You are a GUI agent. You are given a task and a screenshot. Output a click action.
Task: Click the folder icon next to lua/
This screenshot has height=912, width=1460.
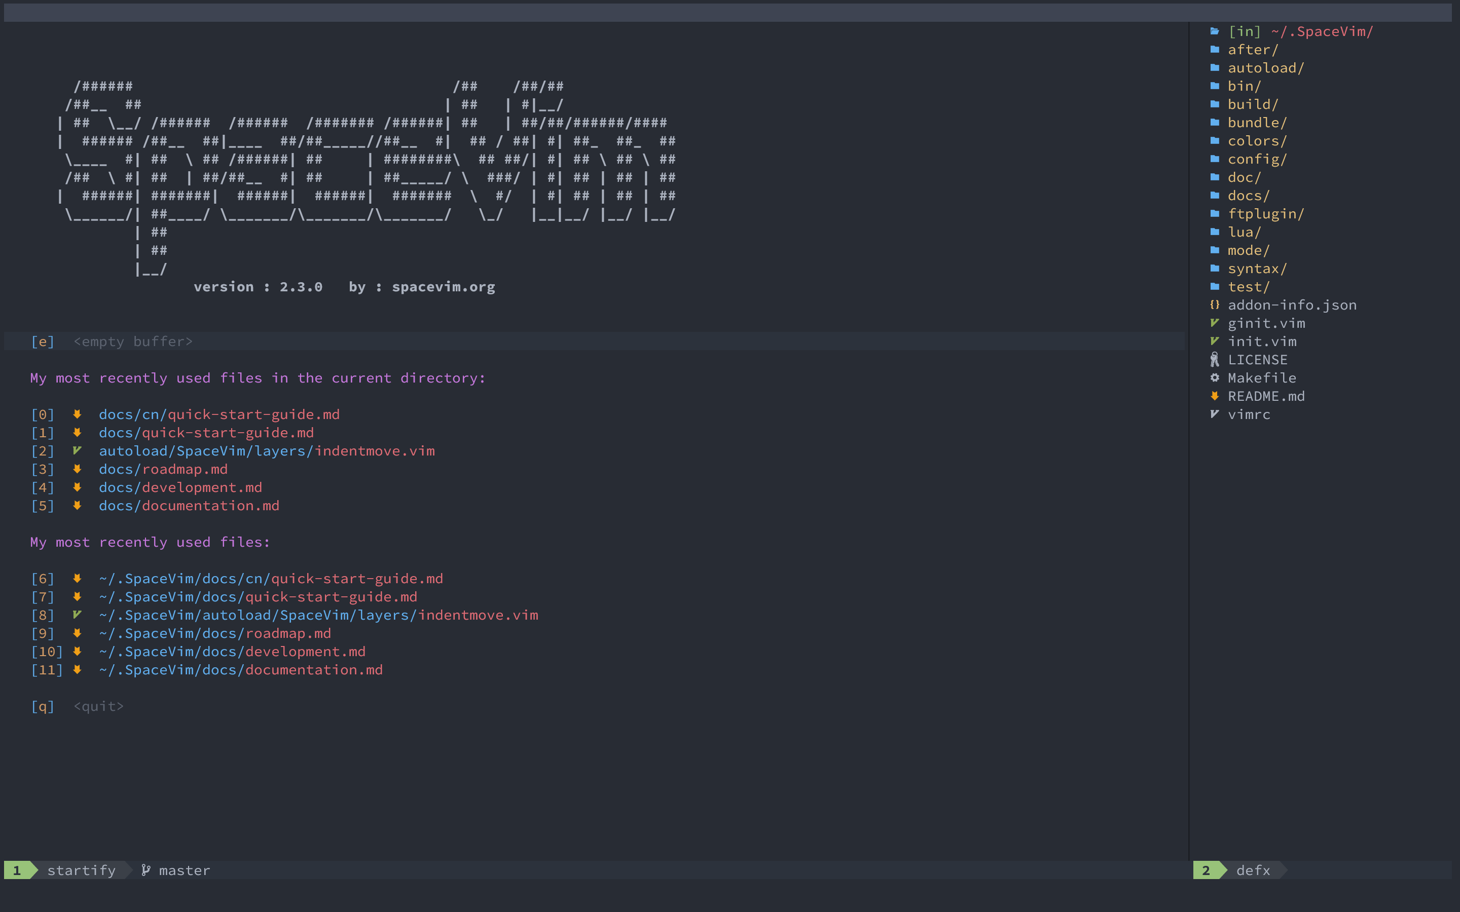point(1215,232)
